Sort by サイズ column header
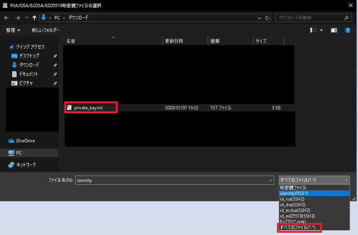The image size is (358, 235). 268,41
